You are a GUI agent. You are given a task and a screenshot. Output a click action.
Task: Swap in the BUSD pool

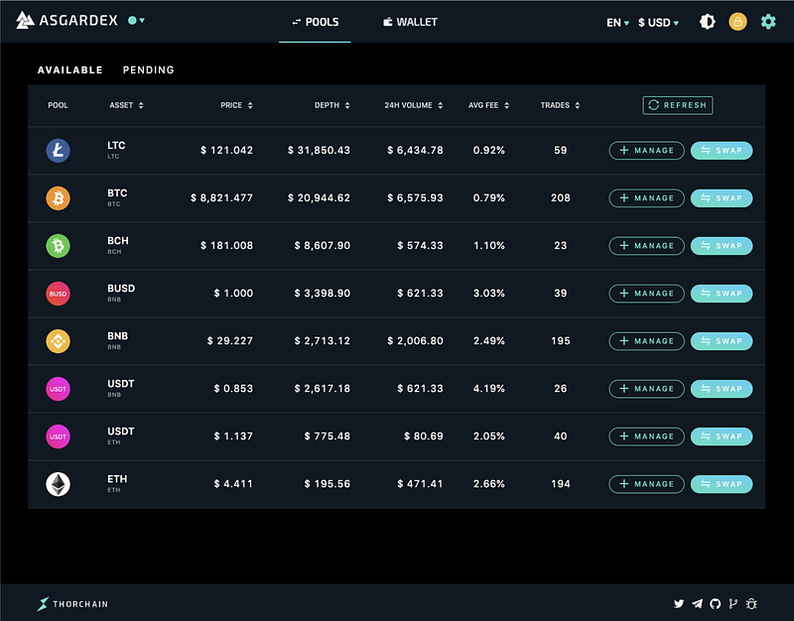click(x=722, y=294)
